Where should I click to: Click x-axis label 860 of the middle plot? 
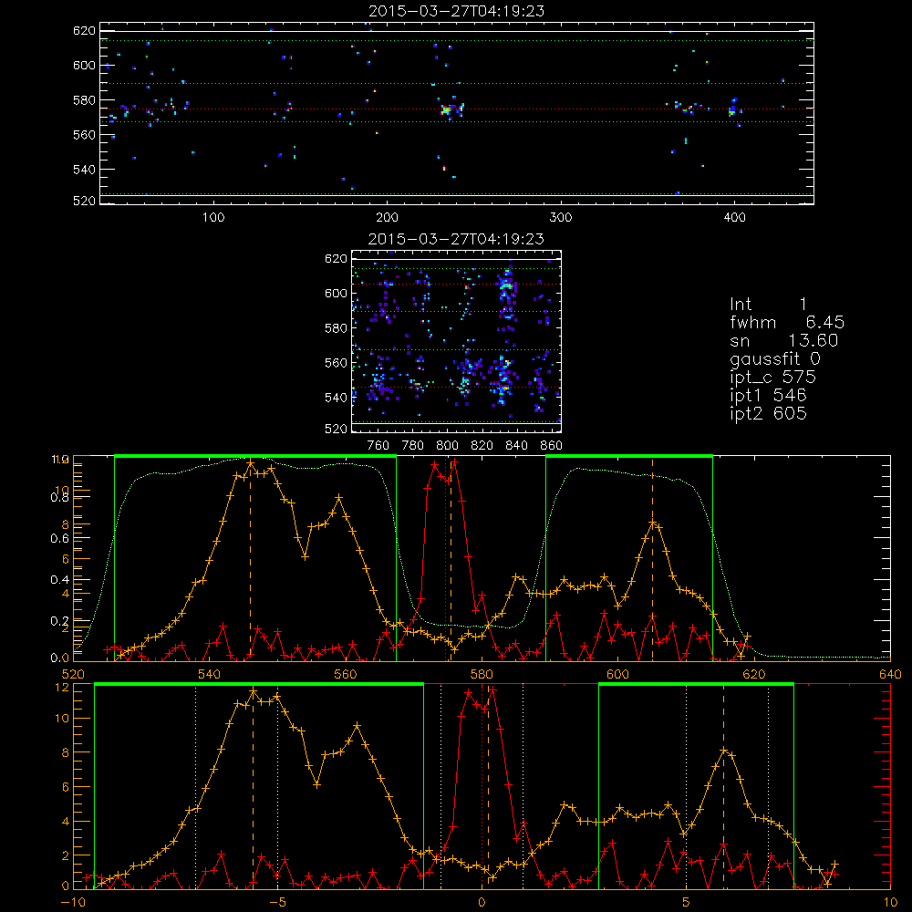click(x=552, y=446)
